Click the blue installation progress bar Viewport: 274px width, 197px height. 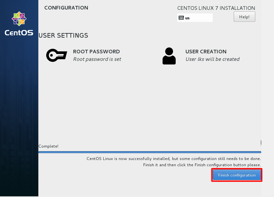point(149,152)
